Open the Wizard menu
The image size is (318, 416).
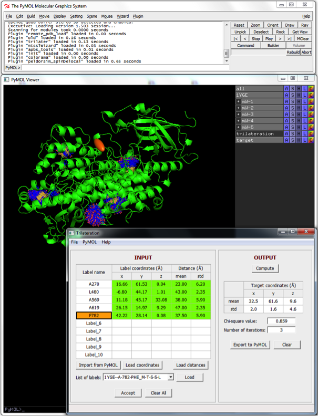point(122,16)
